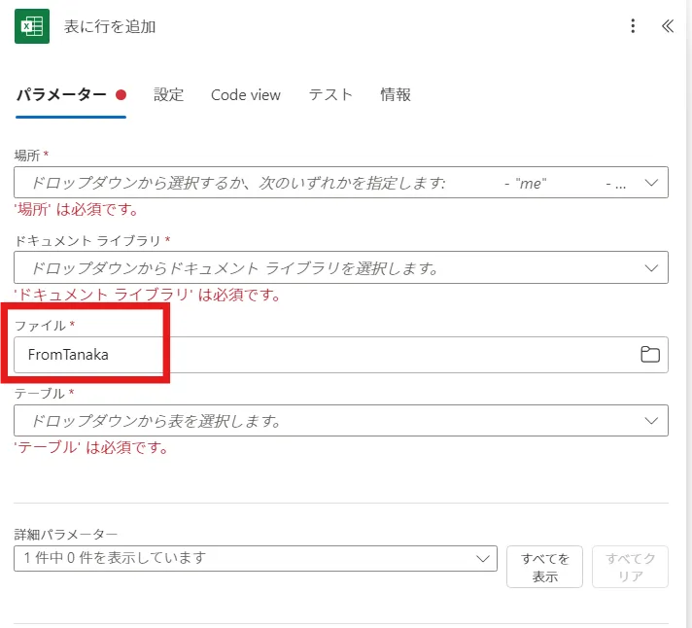Expand the 場所 dropdown arrow
The height and width of the screenshot is (628, 692).
[x=650, y=182]
